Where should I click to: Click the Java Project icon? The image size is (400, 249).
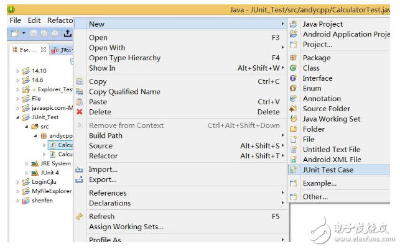294,24
